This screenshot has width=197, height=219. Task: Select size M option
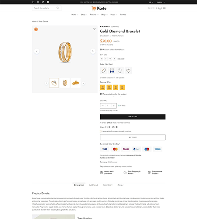click(110, 59)
